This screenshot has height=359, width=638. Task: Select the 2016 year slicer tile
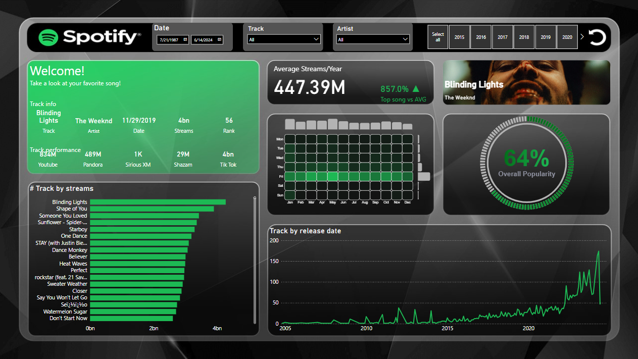481,37
